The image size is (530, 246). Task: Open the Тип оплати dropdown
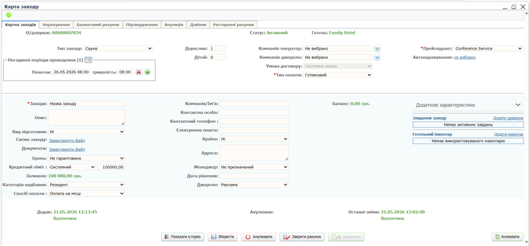[x=338, y=75]
